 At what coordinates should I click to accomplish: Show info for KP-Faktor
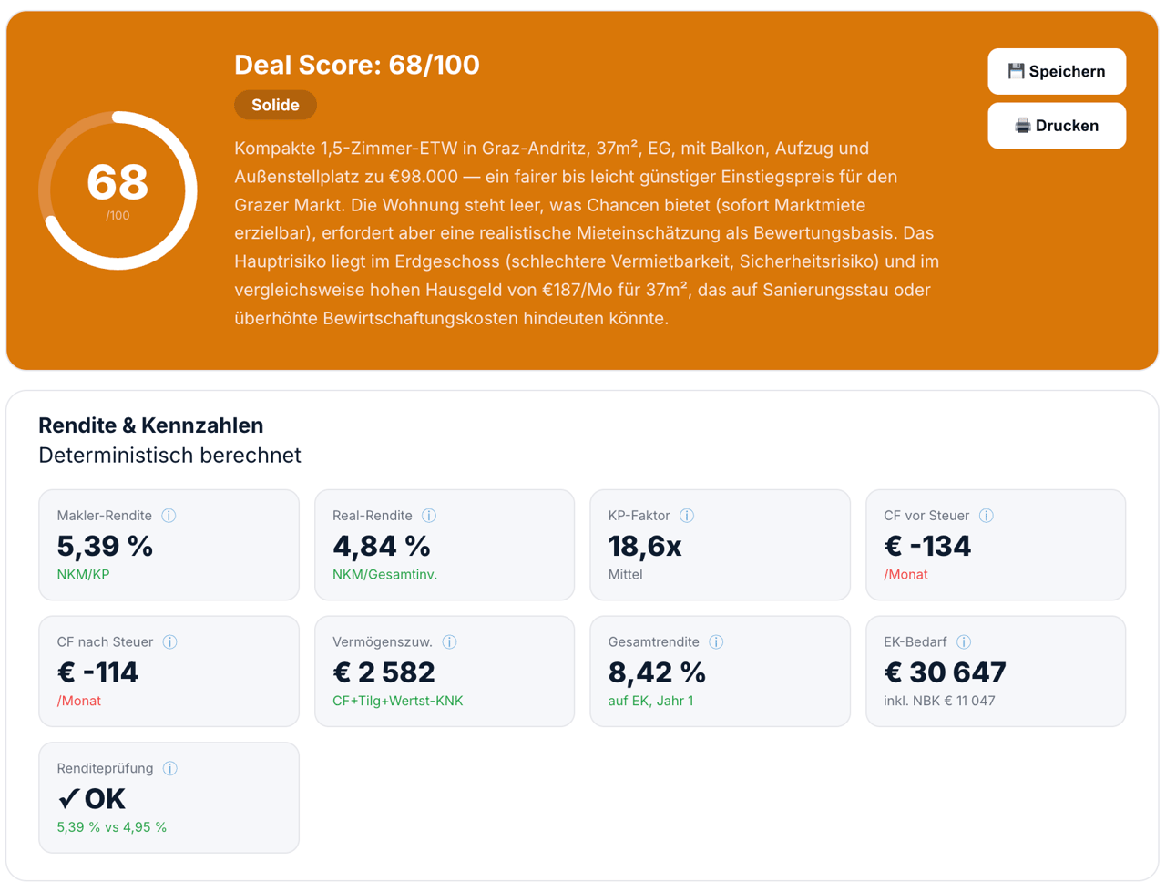(x=687, y=516)
